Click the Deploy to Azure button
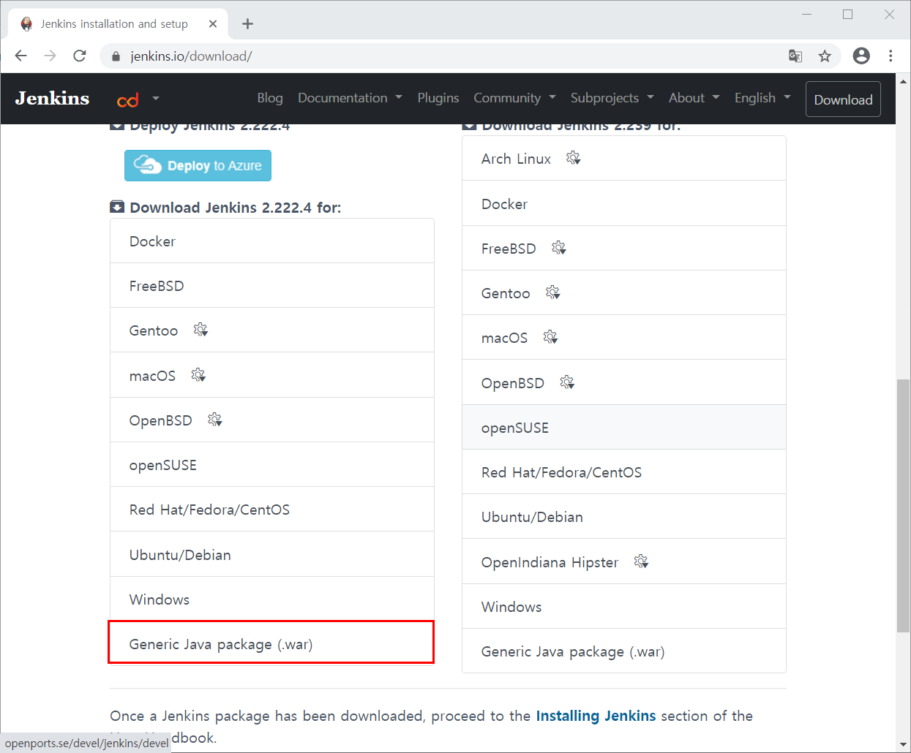This screenshot has width=911, height=753. point(198,165)
